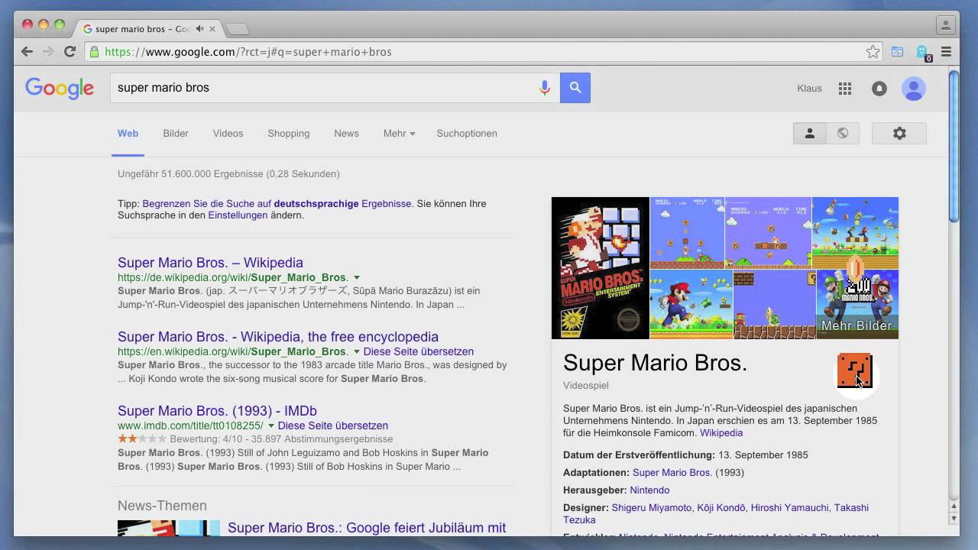Switch to the Bilder tab

pos(176,133)
